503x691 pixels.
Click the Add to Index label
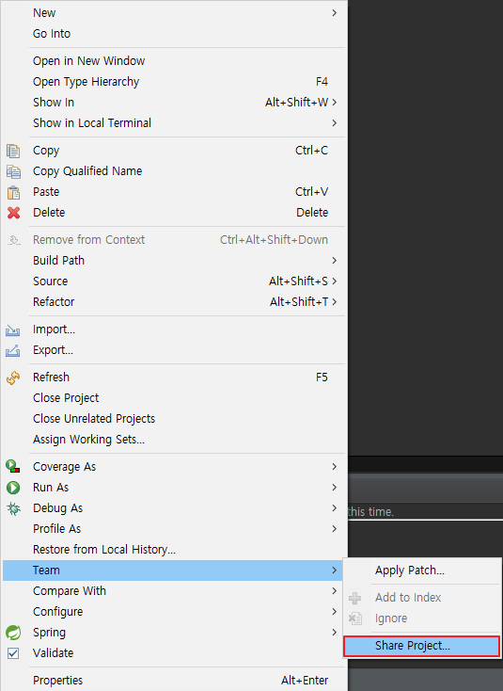click(408, 598)
